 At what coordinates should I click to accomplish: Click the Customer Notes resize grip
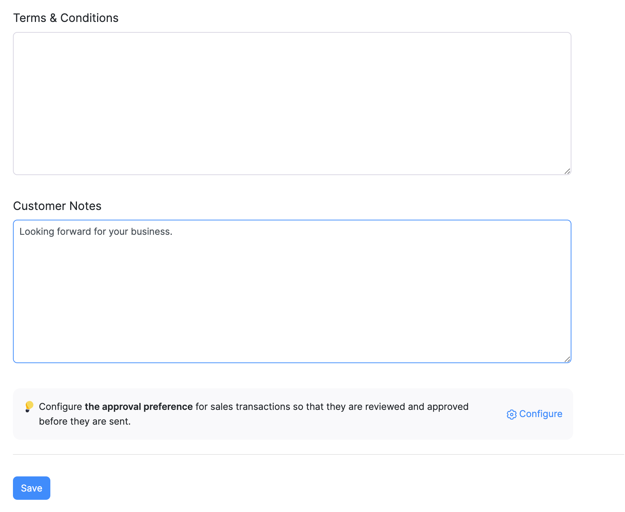567,359
